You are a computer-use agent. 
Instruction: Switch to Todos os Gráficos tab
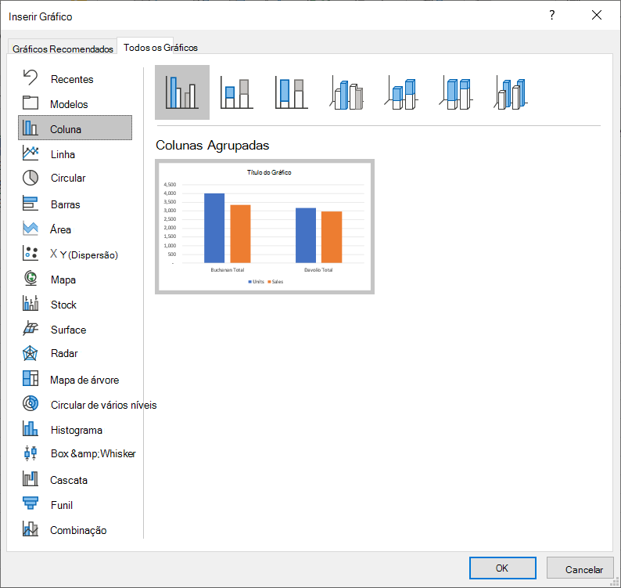pos(160,47)
